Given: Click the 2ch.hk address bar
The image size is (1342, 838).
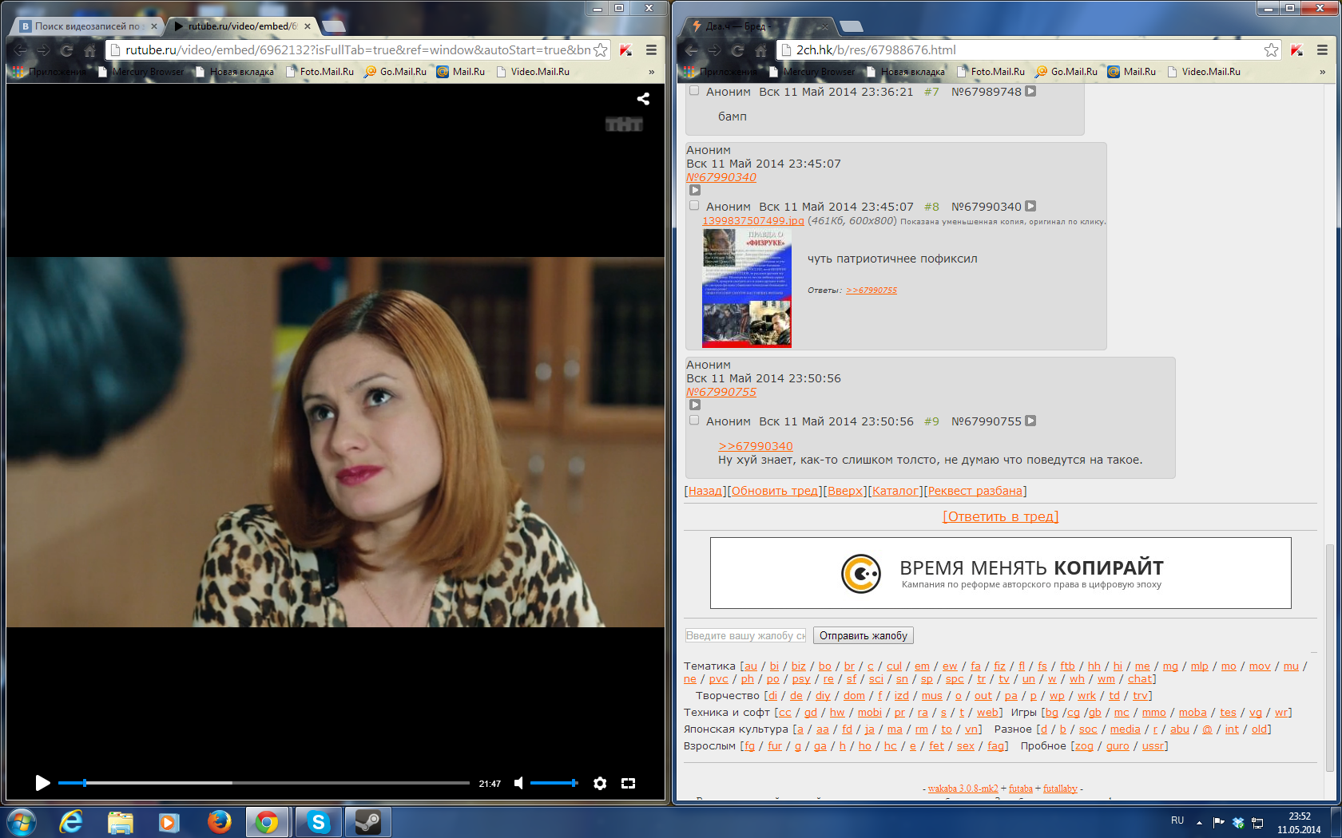Looking at the screenshot, I should click(x=1027, y=50).
